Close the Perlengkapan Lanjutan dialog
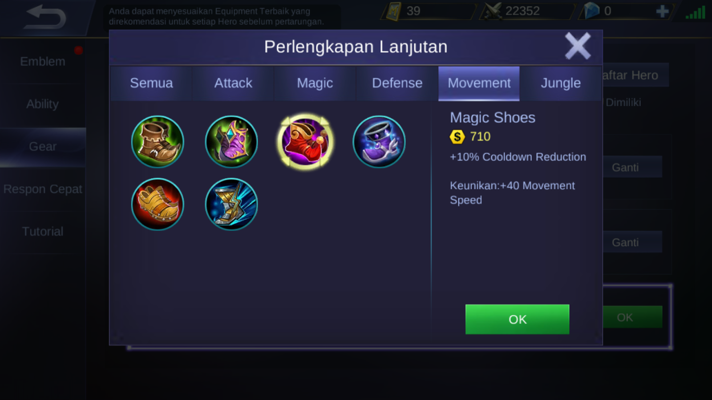The width and height of the screenshot is (712, 400). (x=578, y=46)
